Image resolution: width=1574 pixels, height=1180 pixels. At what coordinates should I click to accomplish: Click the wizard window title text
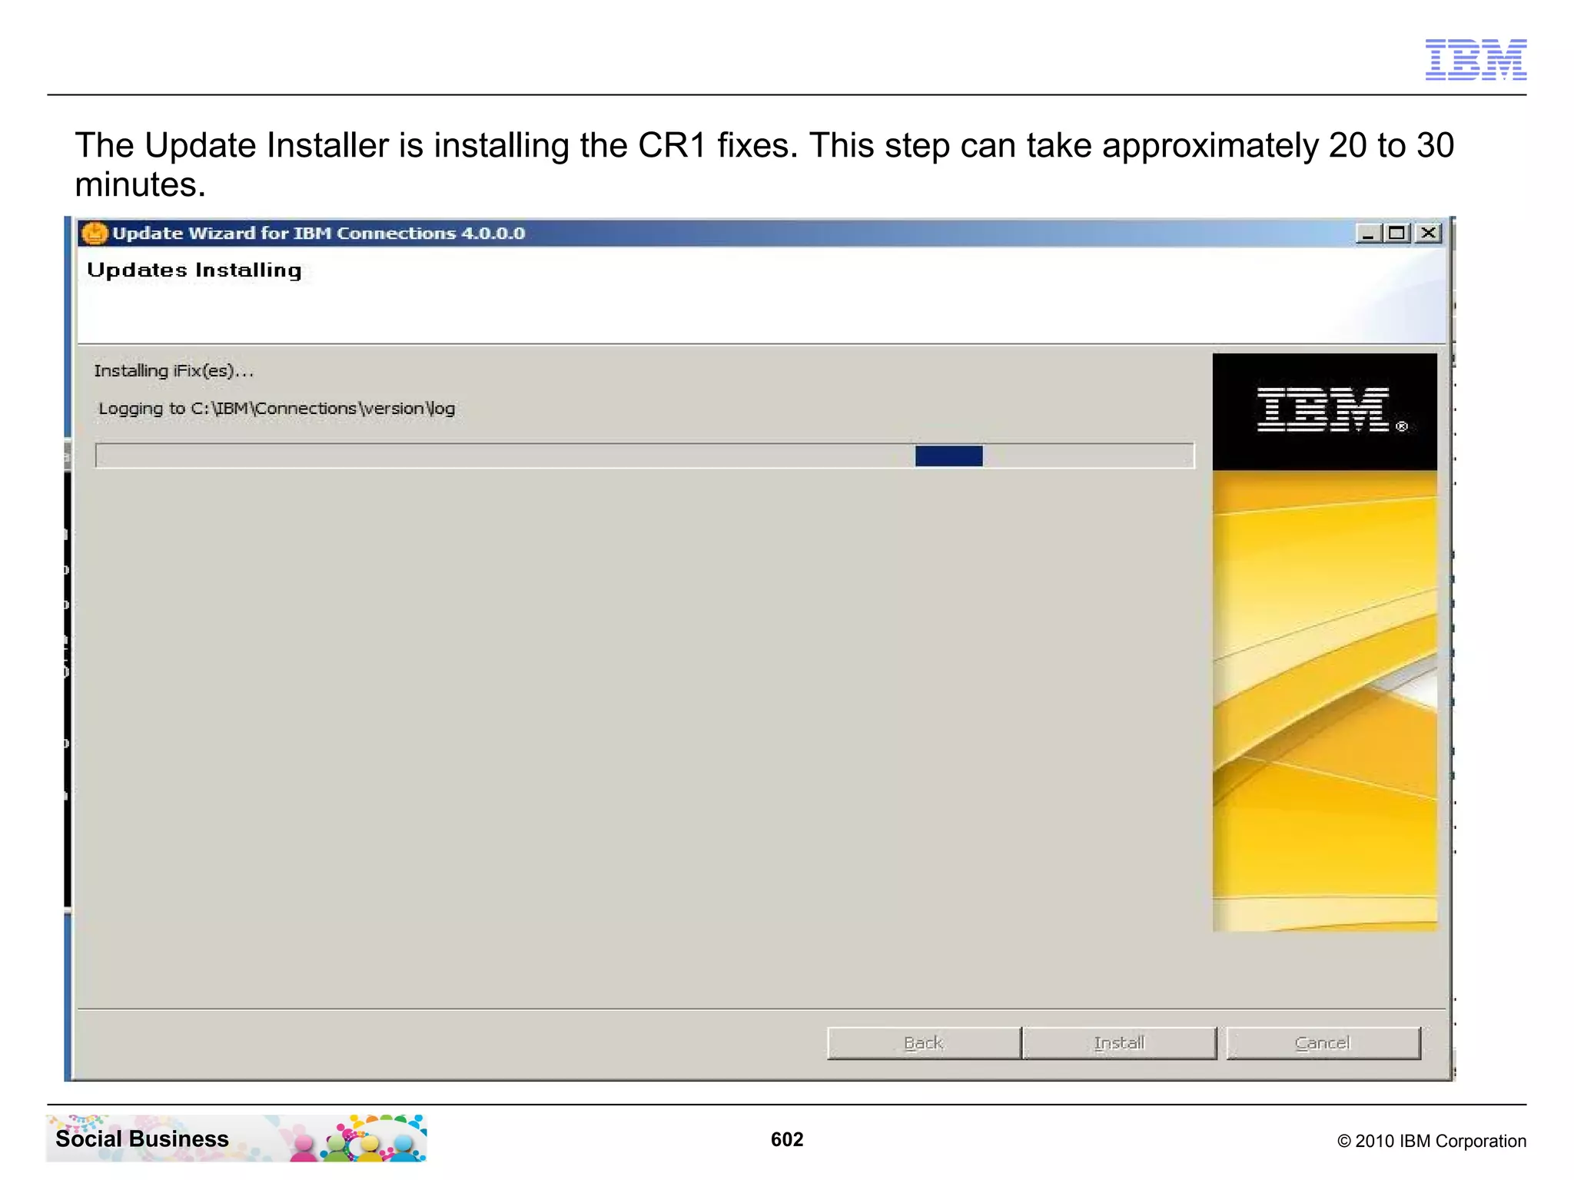point(318,234)
